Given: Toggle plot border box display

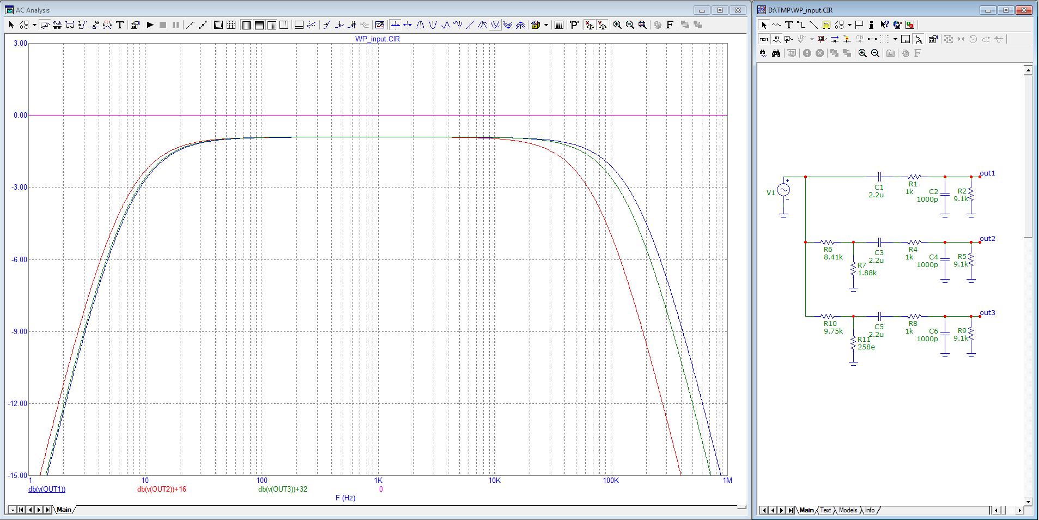Looking at the screenshot, I should 218,25.
